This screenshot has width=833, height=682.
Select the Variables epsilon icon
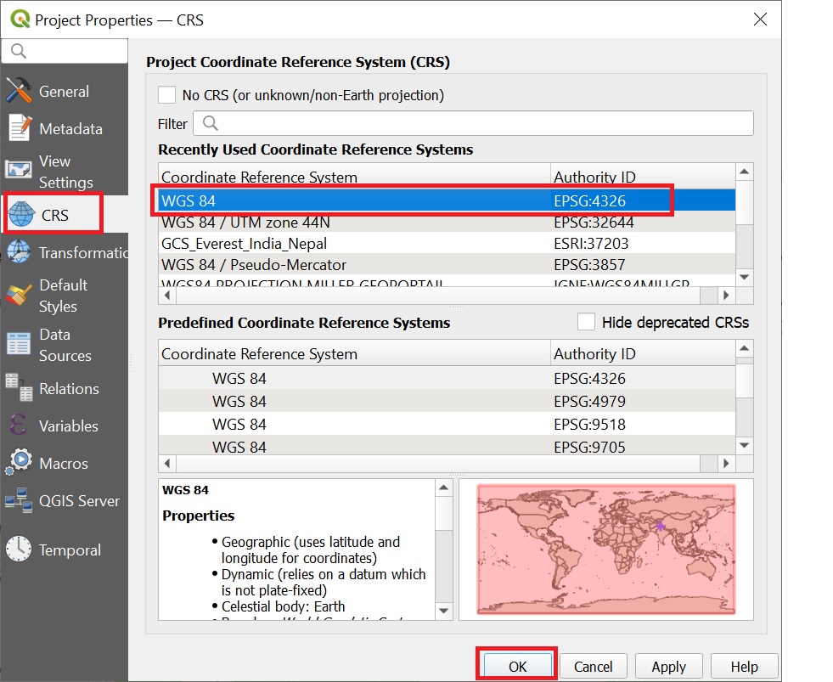(18, 426)
